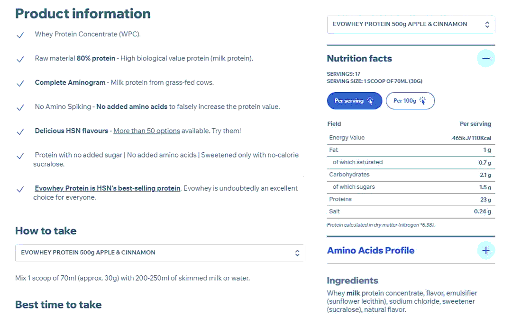Click the Per serving column header
530x316 pixels.
475,124
